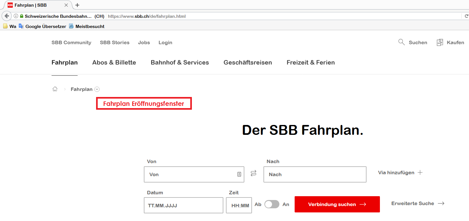The image size is (469, 221).
Task: Focus the Nach input field
Action: (315, 174)
